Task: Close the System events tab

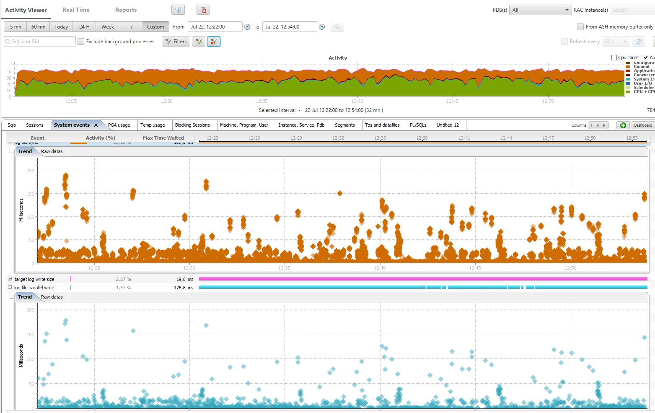Action: point(96,125)
